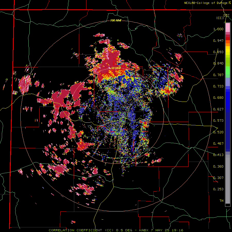This screenshot has height=232, width=232.
Task: Click the 50 NMI range ring label
Action: point(116,68)
